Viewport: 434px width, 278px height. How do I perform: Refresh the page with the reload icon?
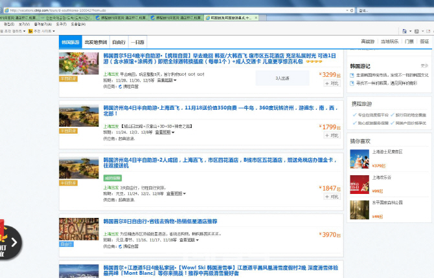coord(352,10)
